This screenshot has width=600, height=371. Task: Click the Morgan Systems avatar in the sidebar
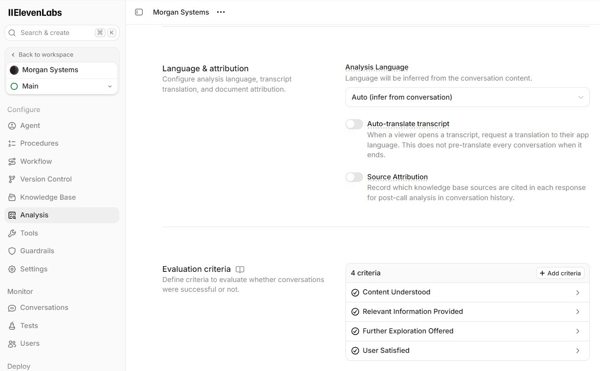pos(14,70)
